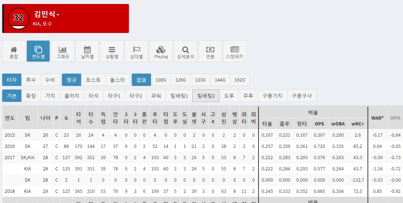
Task: Sort by the wRC+ column header
Action: pos(358,124)
